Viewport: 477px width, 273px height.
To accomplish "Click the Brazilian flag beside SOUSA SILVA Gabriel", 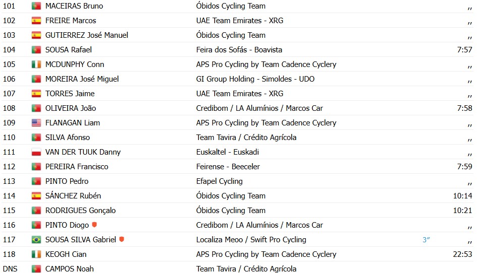I will tap(36, 240).
